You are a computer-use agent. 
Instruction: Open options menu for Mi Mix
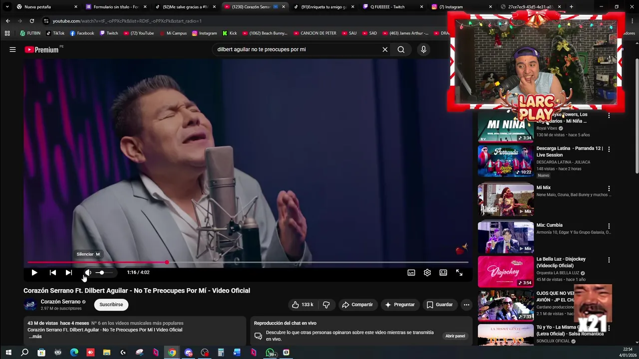click(609, 188)
